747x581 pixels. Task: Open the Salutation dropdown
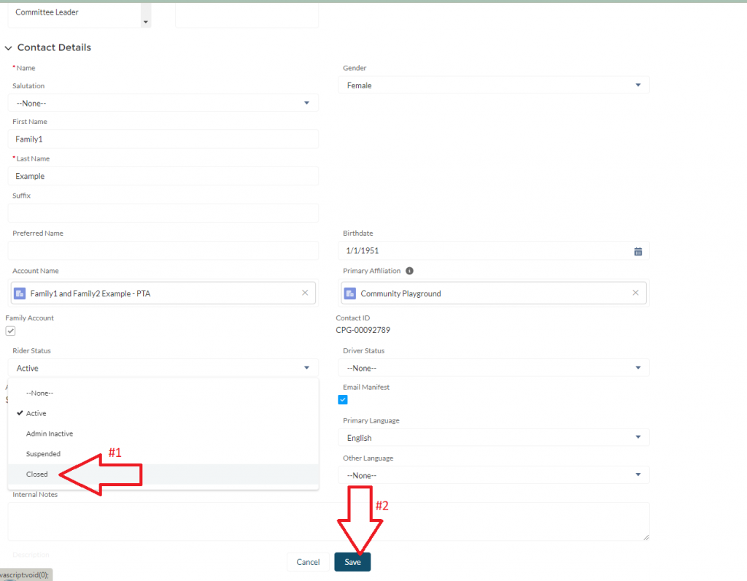click(x=163, y=103)
